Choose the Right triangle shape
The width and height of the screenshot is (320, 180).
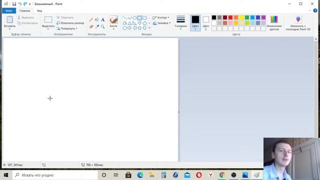click(134, 23)
